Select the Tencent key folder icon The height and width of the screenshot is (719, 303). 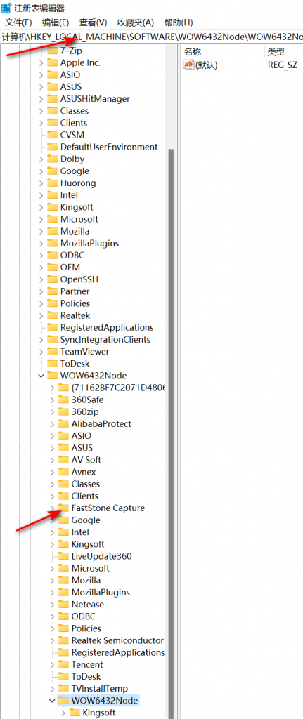coord(63,664)
